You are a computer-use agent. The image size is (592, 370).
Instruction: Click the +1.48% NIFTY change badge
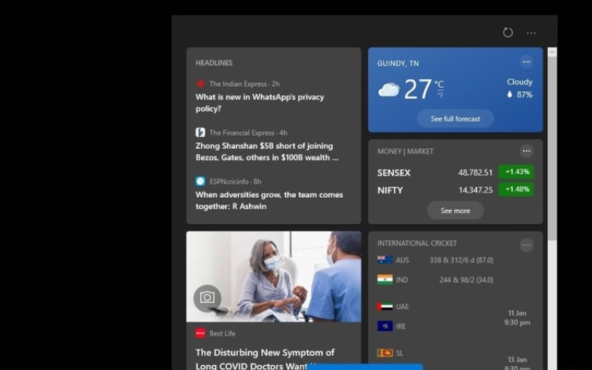tap(516, 189)
